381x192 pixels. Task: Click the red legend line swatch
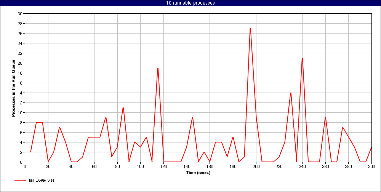pos(20,180)
